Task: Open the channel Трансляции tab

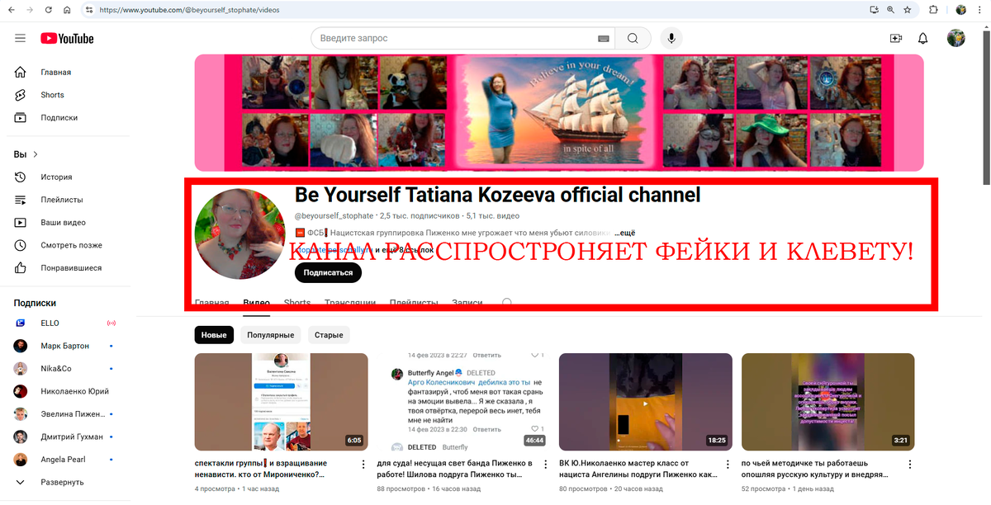Action: tap(350, 303)
